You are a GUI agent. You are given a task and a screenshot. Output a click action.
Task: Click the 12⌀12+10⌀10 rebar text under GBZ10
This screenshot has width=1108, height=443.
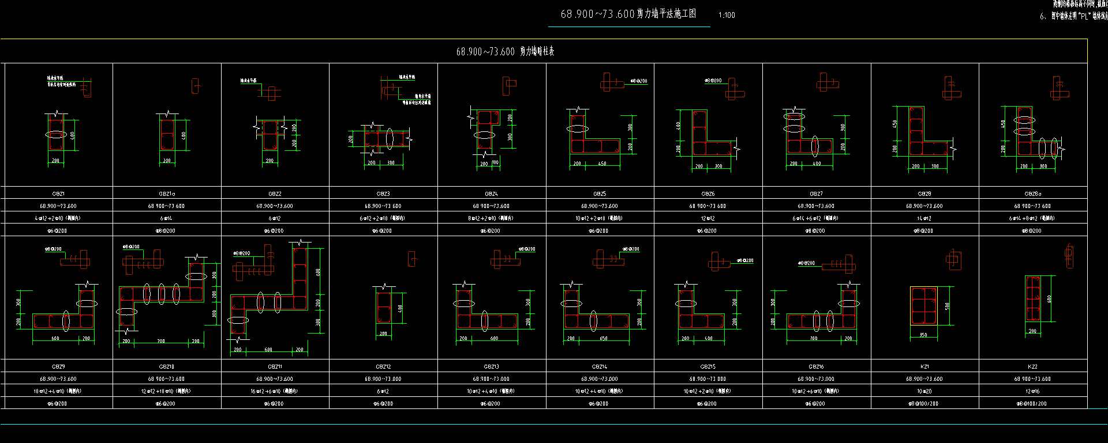166,391
